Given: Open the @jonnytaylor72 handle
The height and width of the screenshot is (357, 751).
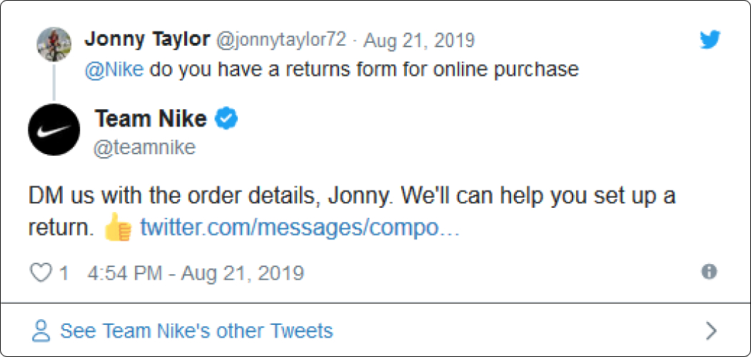Looking at the screenshot, I should (x=281, y=40).
